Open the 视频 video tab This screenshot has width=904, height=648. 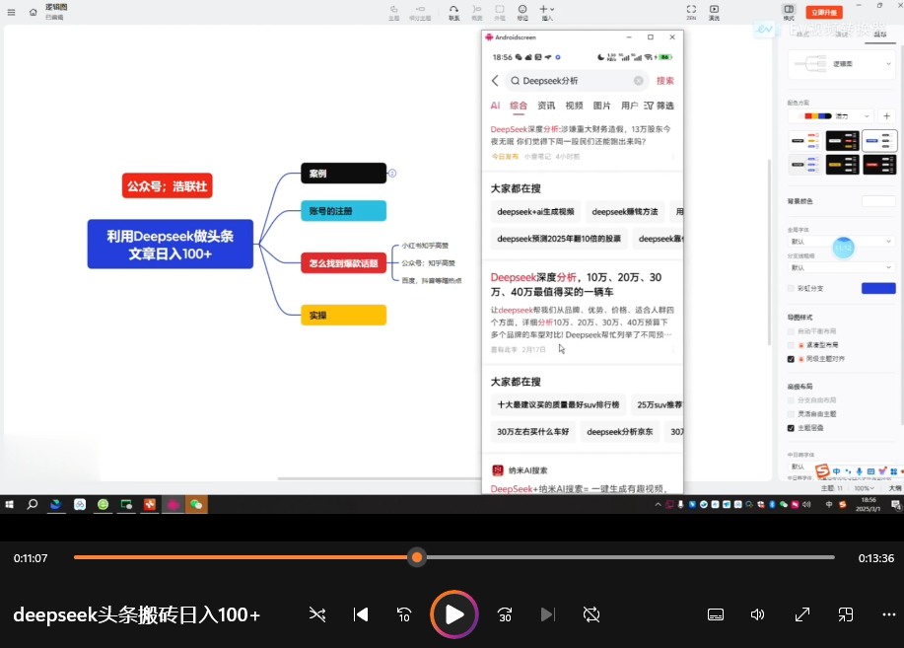click(x=574, y=106)
